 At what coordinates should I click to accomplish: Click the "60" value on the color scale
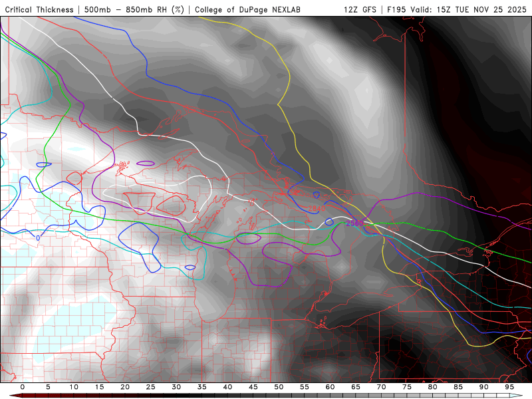(x=330, y=387)
